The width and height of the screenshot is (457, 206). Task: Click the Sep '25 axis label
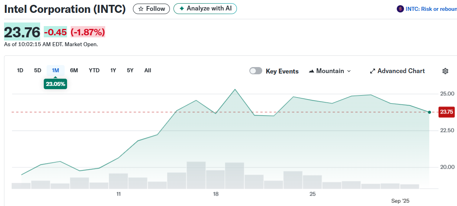[400, 201]
